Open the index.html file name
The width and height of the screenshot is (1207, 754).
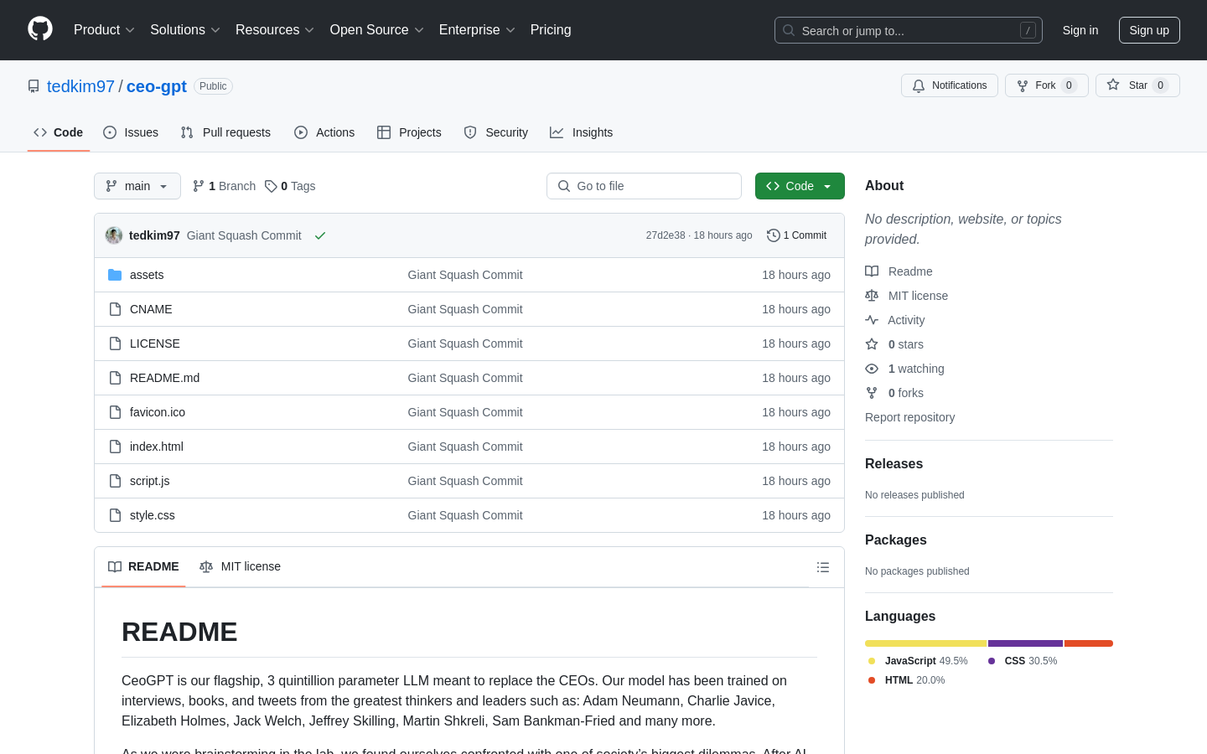(157, 447)
